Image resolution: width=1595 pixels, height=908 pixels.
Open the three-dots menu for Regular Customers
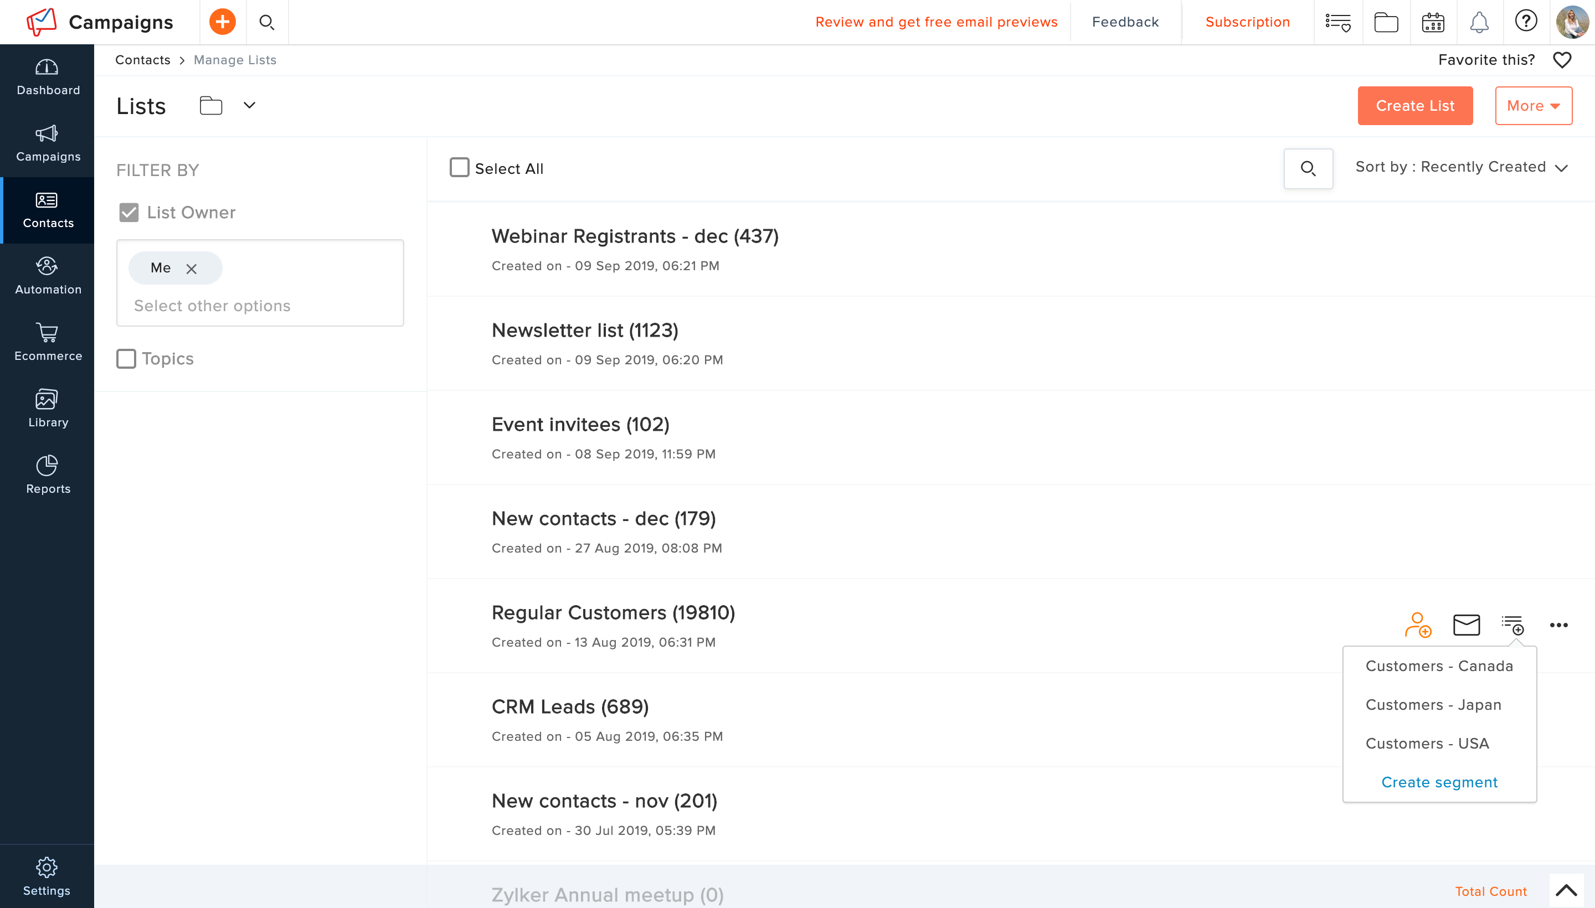pos(1559,625)
